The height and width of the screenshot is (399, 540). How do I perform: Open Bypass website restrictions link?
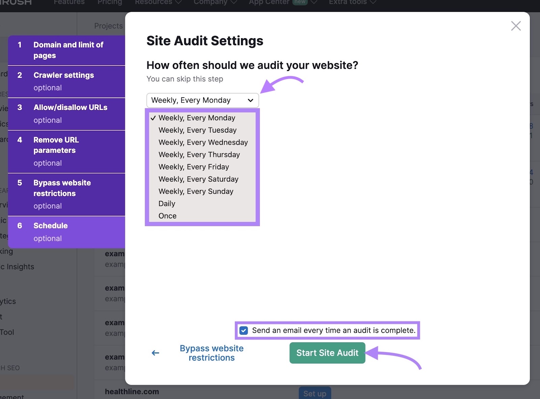[212, 353]
